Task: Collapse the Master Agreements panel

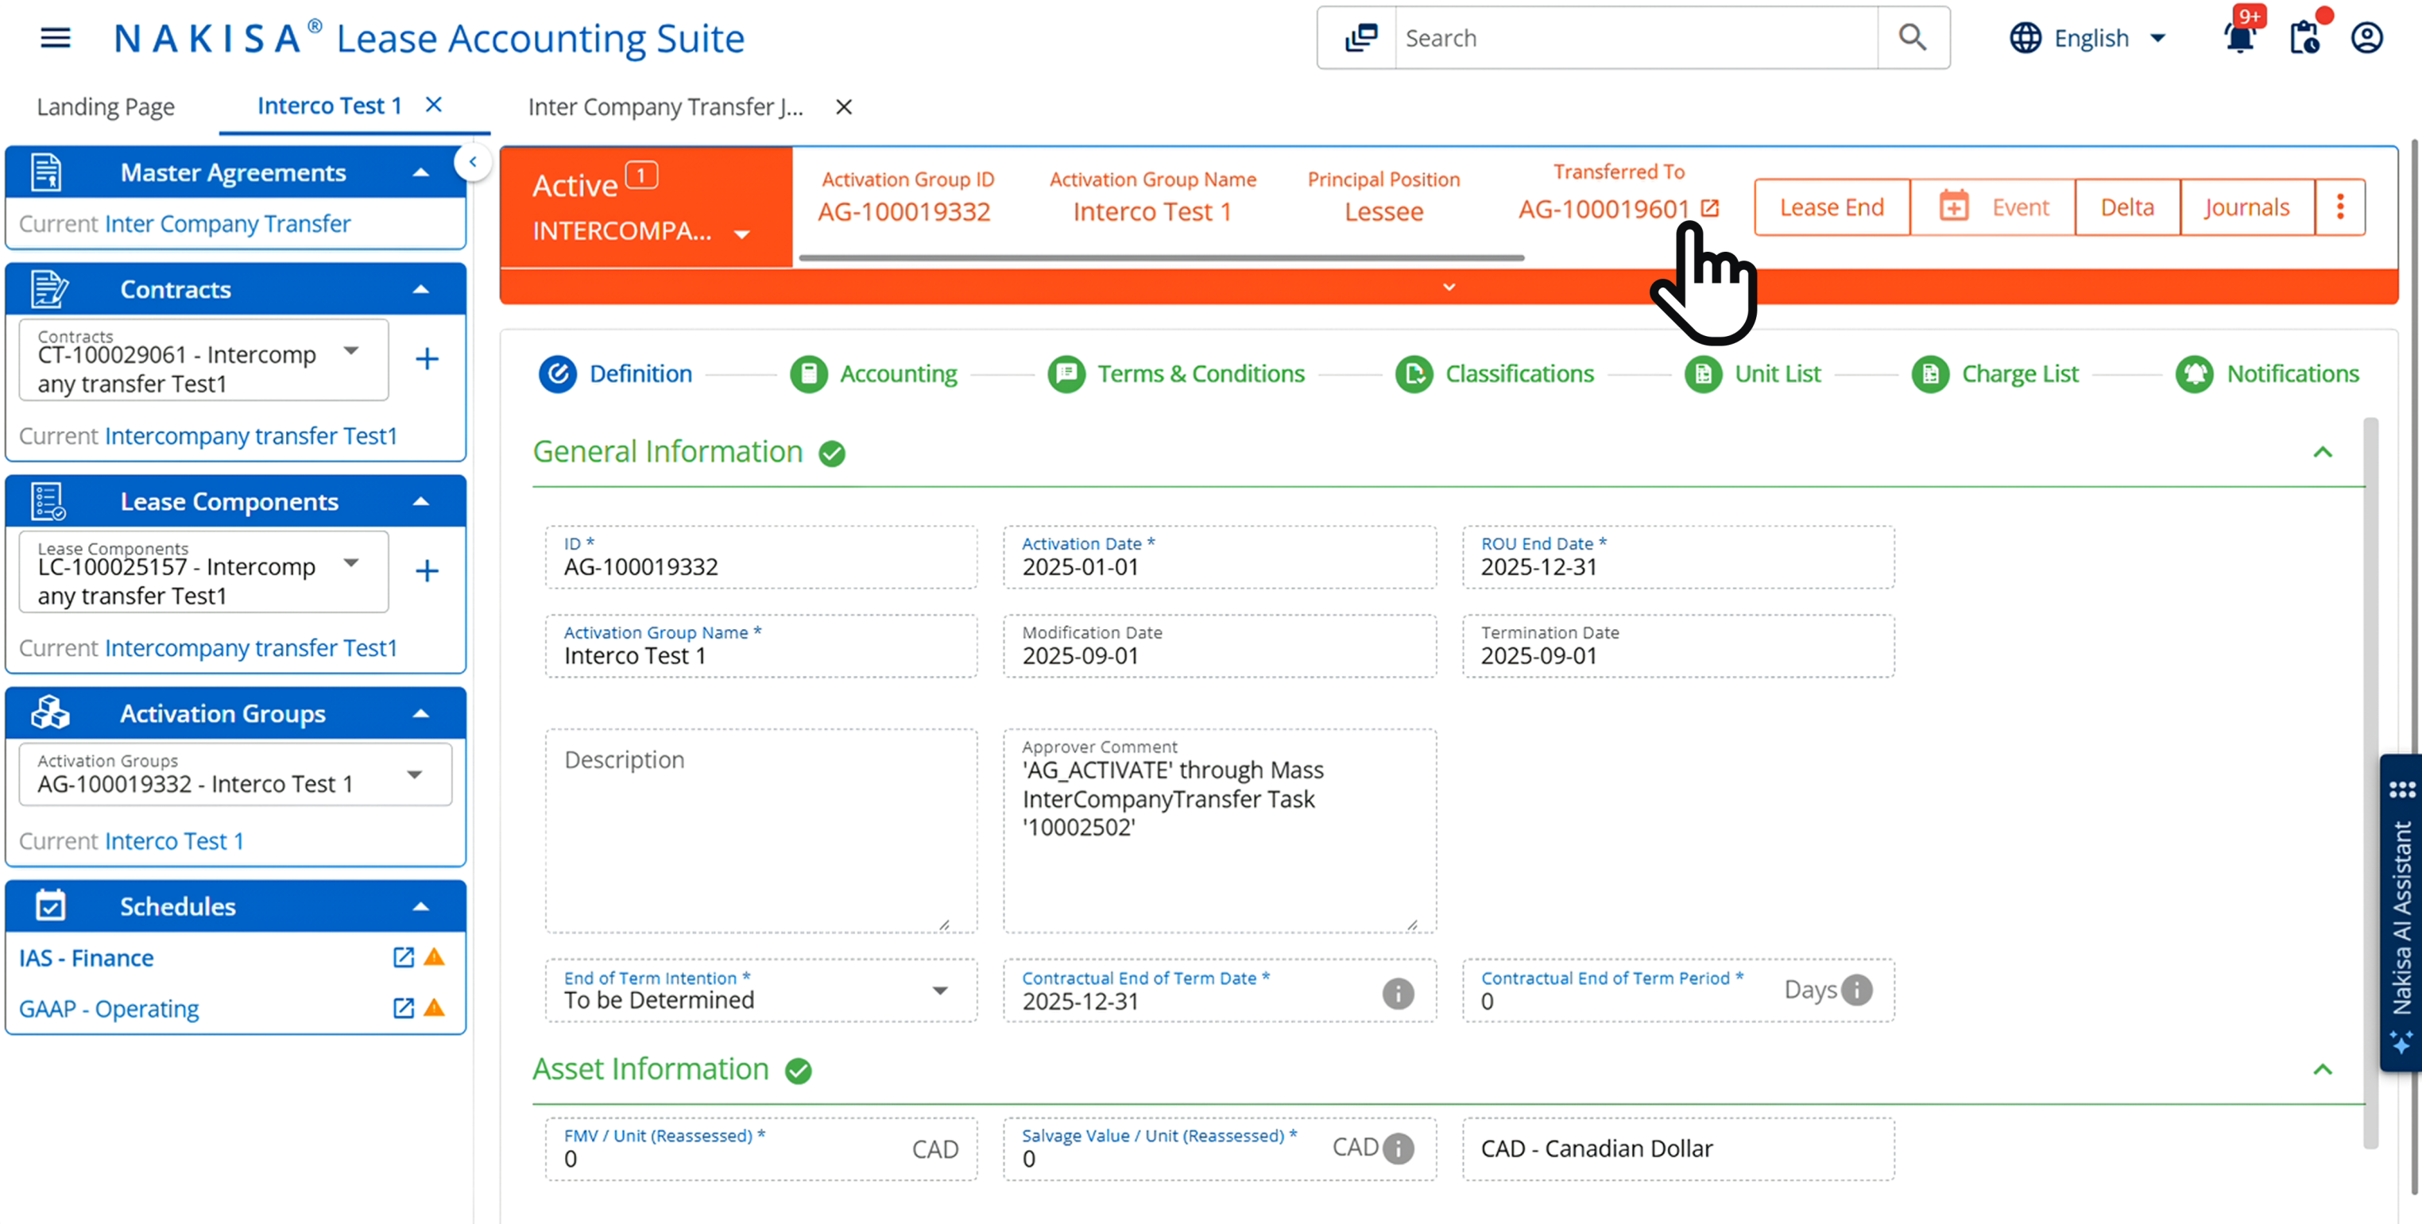Action: (420, 173)
